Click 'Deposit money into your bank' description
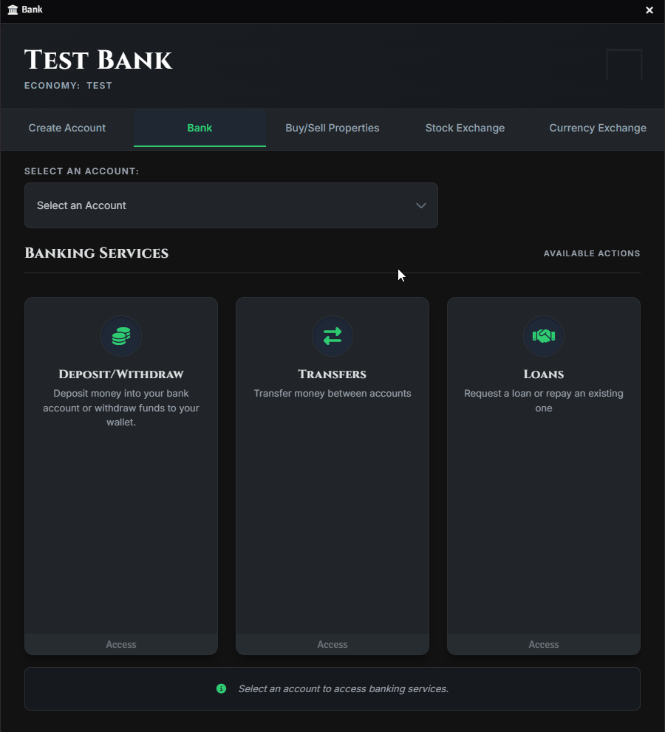 [x=121, y=408]
